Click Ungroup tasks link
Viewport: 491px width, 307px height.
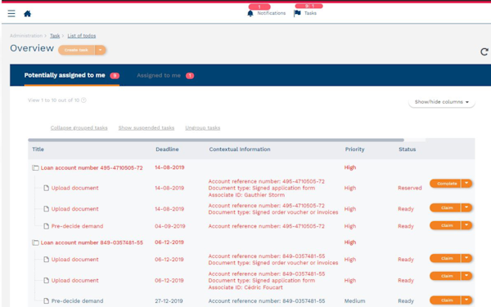point(203,127)
